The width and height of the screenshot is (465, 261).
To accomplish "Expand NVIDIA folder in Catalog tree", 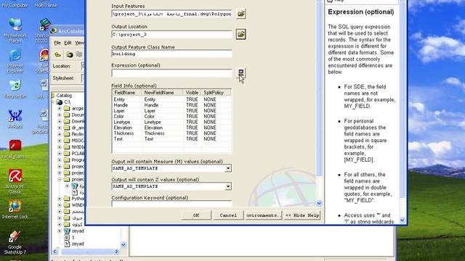I will tap(60, 147).
